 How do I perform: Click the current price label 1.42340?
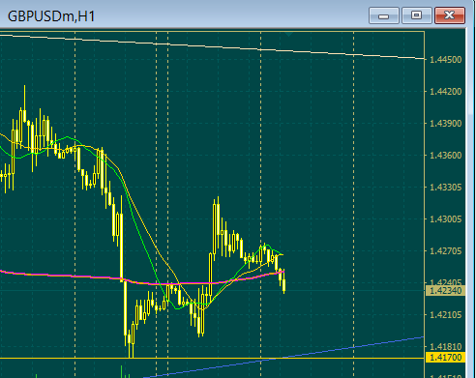[445, 291]
